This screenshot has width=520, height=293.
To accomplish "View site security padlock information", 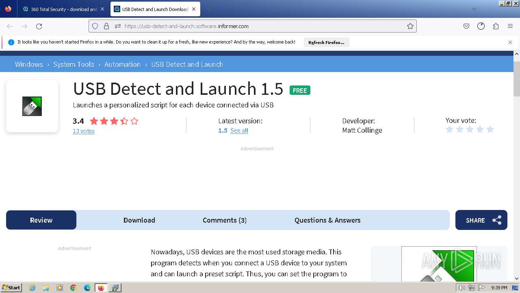I will point(106,26).
